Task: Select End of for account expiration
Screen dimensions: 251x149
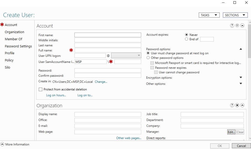Action: [186, 39]
